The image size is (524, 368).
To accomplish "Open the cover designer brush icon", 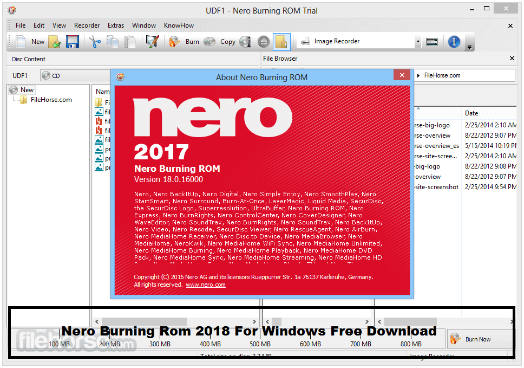I will 153,42.
